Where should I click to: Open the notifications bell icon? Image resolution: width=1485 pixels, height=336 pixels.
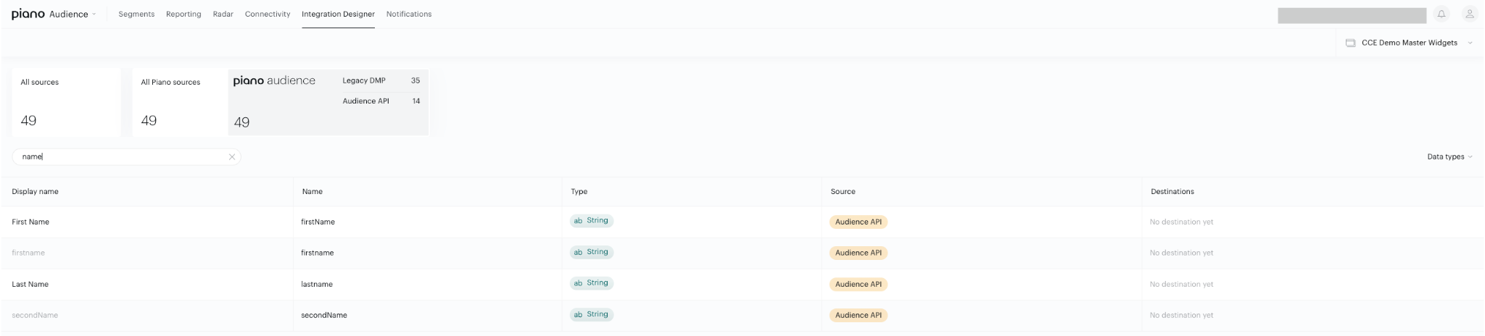[x=1441, y=14]
